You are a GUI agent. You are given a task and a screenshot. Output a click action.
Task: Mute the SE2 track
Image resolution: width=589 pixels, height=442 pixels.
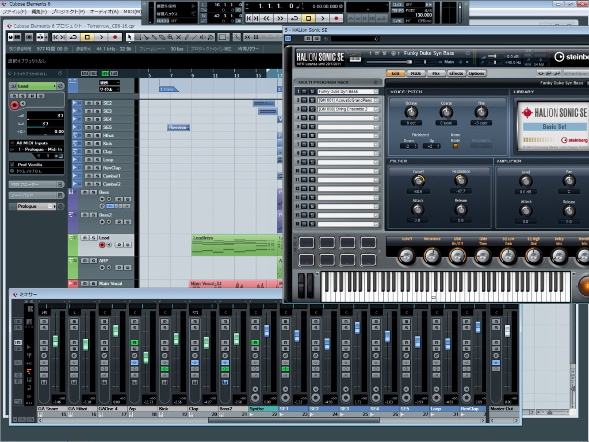(x=89, y=103)
